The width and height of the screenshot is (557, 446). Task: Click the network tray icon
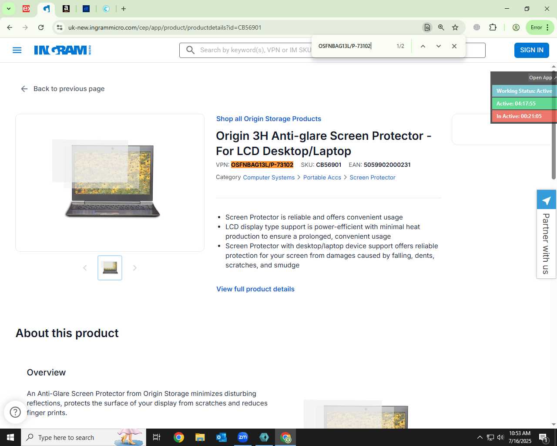(x=490, y=437)
